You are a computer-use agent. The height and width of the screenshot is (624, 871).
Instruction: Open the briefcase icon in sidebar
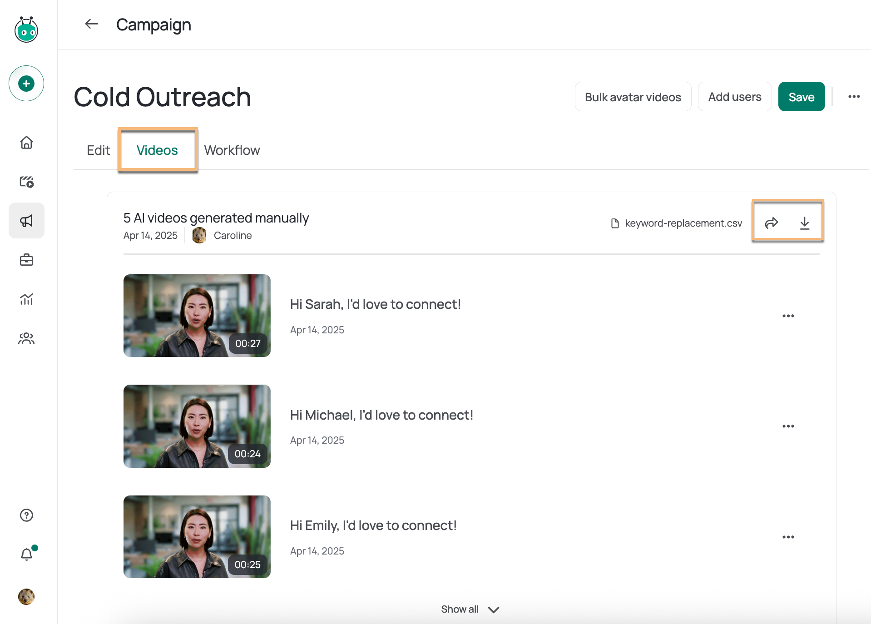pos(26,260)
